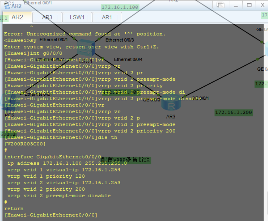The image size is (268, 221).
Task: Click the 'vrrp vrid 1 priority 120' line
Action: (x=46, y=176)
